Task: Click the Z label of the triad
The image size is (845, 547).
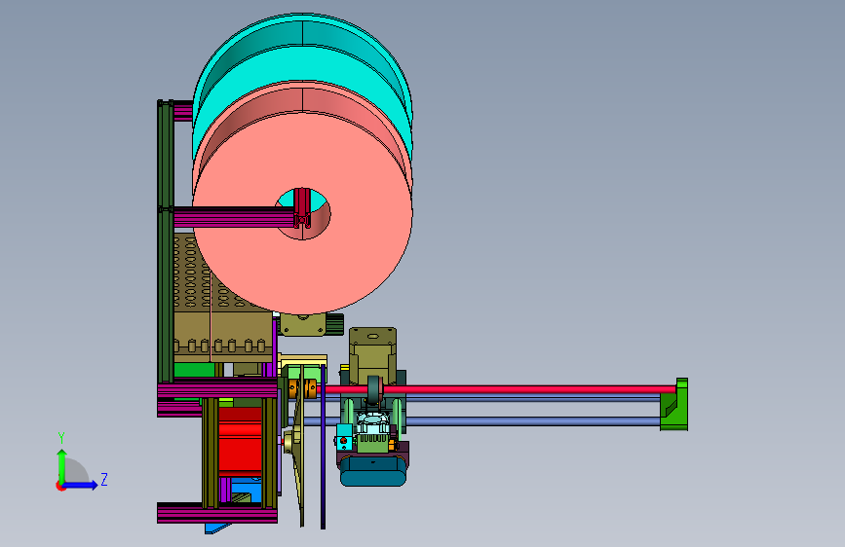Action: point(104,480)
